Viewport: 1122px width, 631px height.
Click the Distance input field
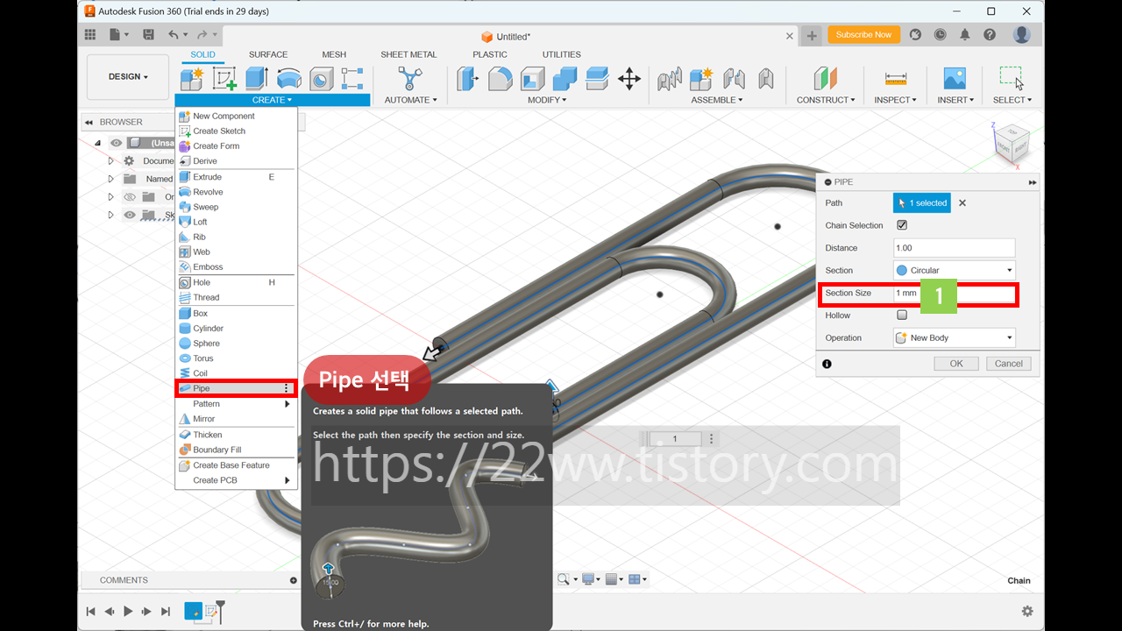(954, 248)
